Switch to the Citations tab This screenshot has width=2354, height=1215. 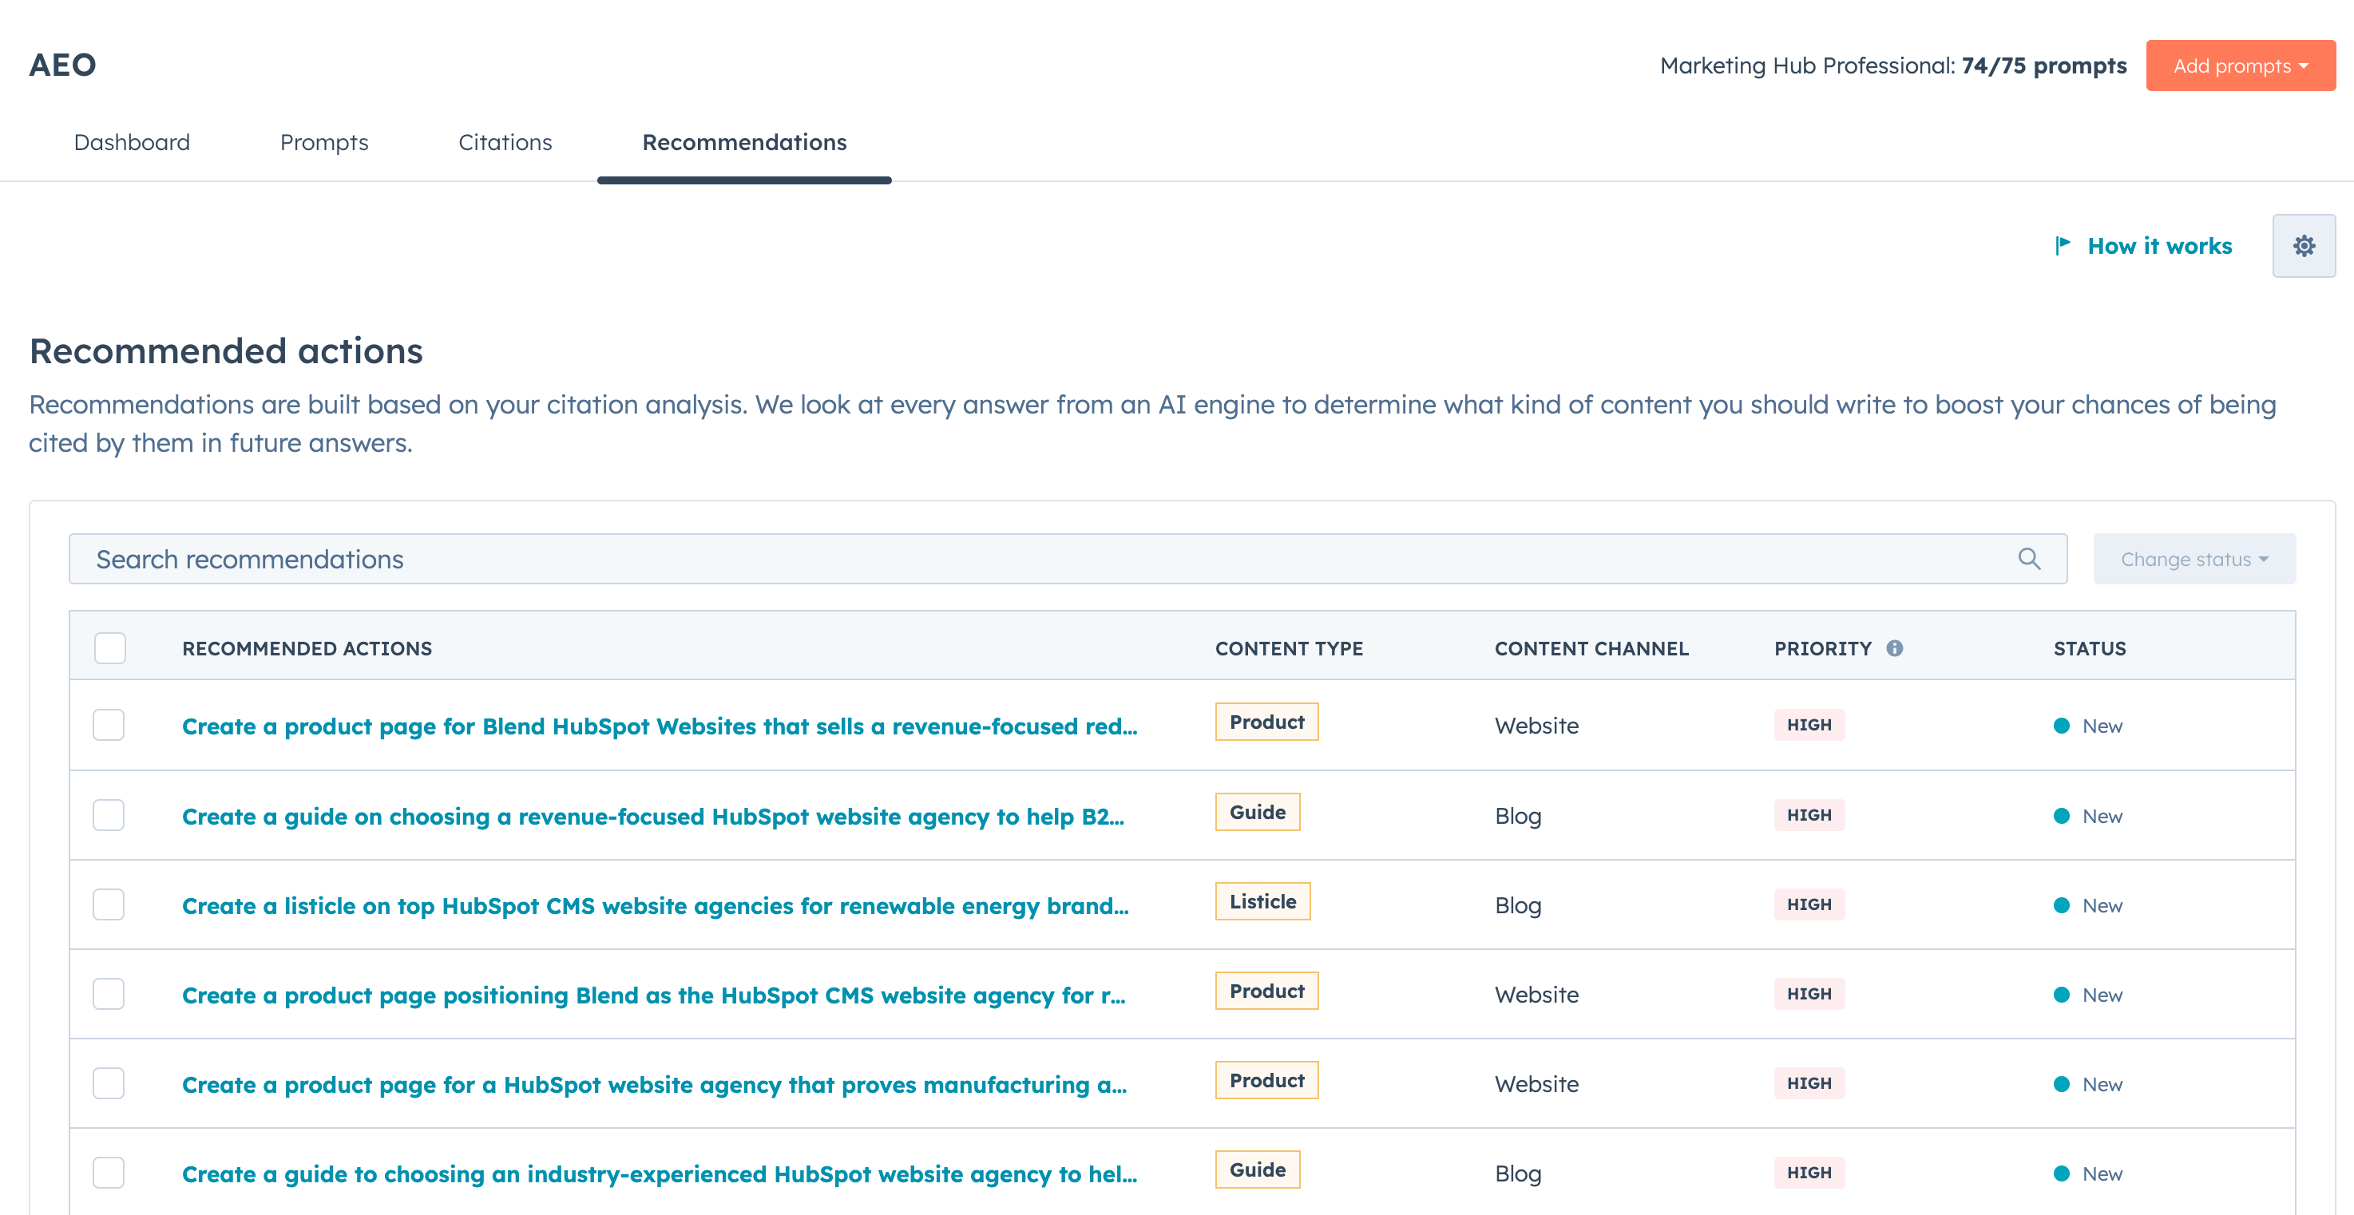[x=505, y=143]
